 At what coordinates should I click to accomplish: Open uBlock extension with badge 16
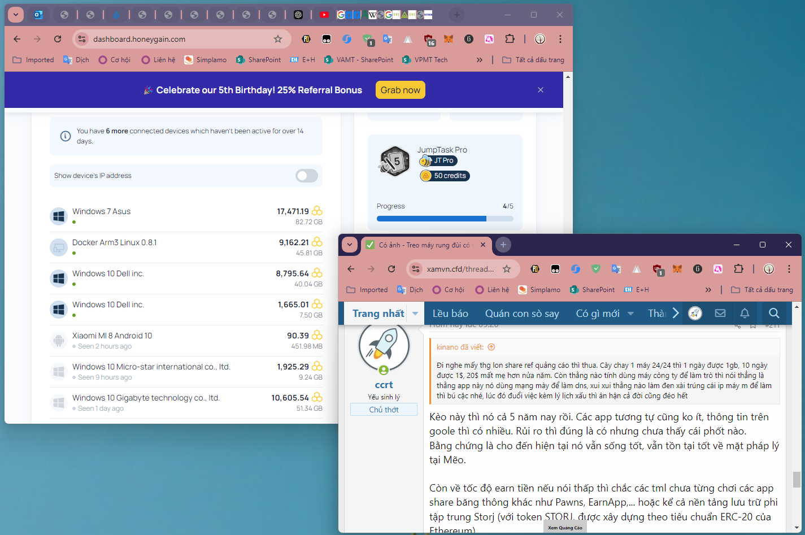coord(429,39)
